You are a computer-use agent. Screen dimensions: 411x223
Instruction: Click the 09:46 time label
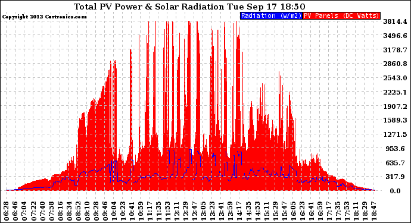105,211
